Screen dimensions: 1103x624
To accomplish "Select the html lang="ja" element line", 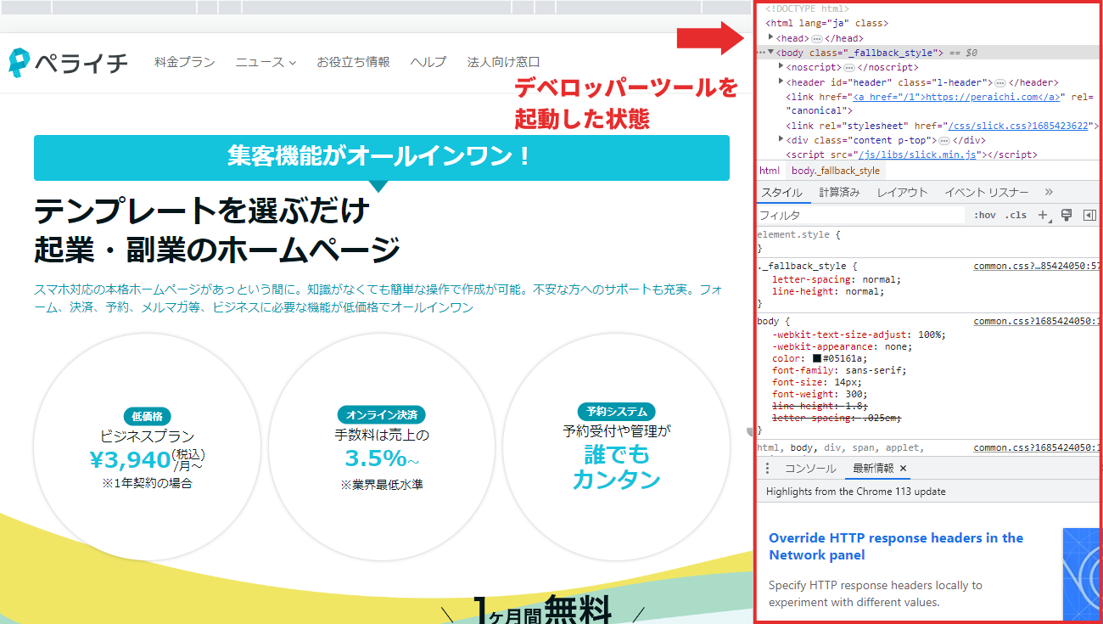I will [826, 23].
